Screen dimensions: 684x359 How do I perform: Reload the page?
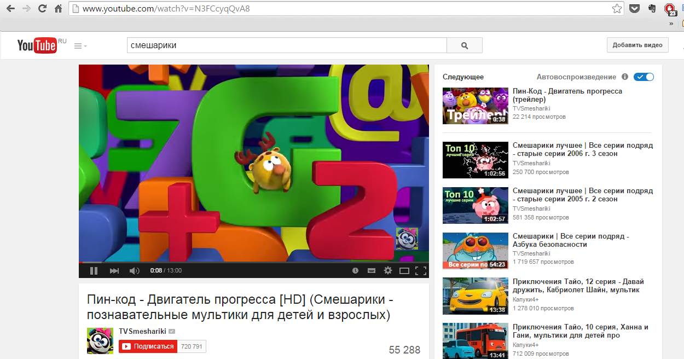coord(42,9)
